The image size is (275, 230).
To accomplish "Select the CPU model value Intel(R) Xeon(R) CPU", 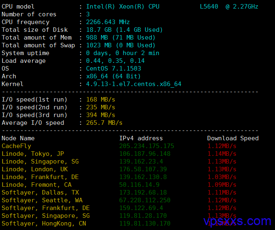I will [x=122, y=7].
